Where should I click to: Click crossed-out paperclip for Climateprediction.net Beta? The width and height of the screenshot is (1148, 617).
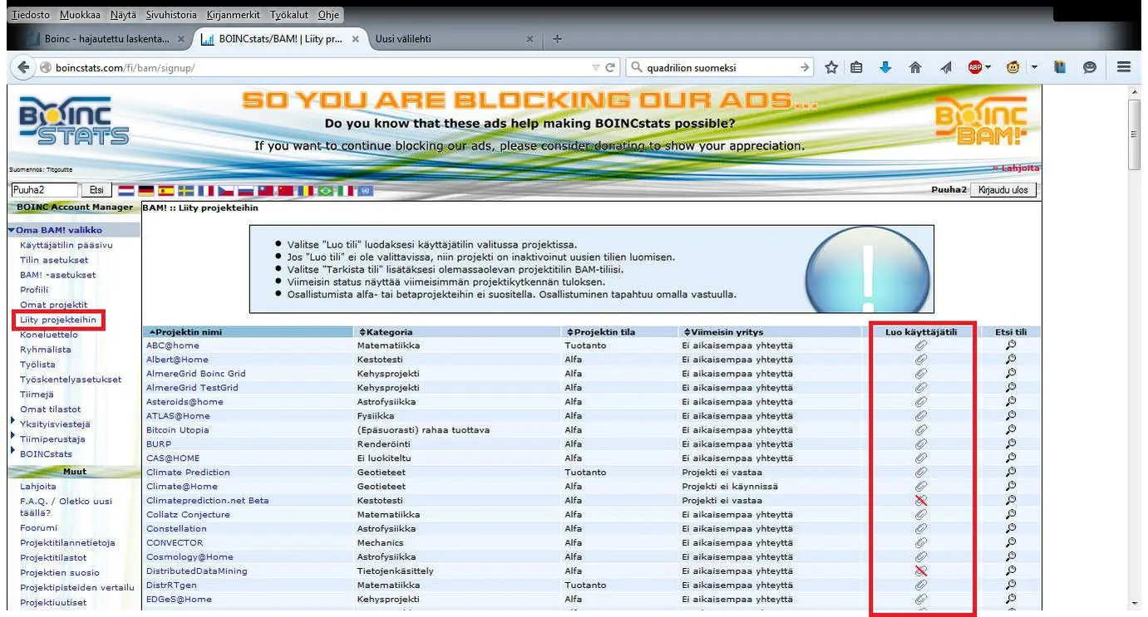click(x=920, y=500)
